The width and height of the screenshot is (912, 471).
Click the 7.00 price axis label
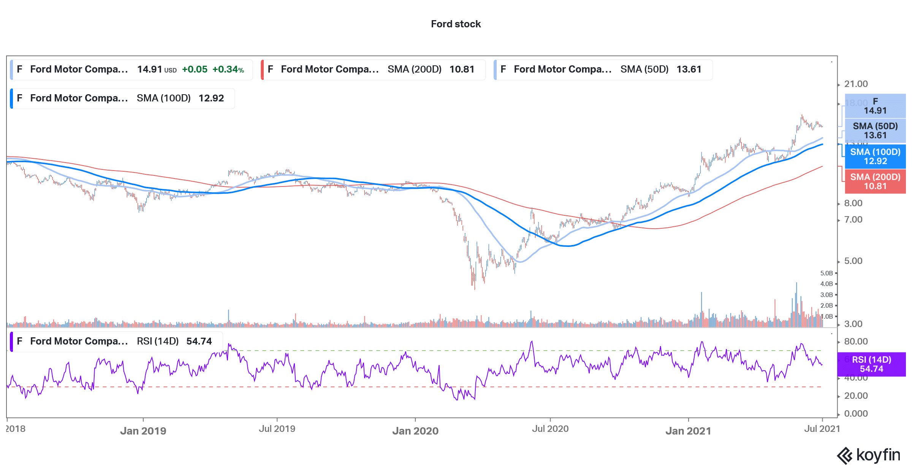(853, 220)
